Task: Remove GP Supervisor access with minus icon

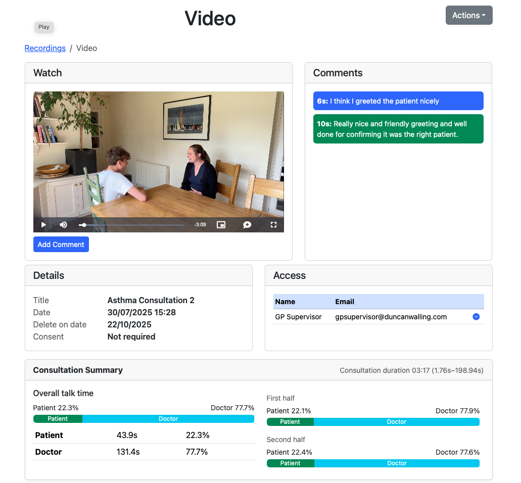Action: coord(476,317)
